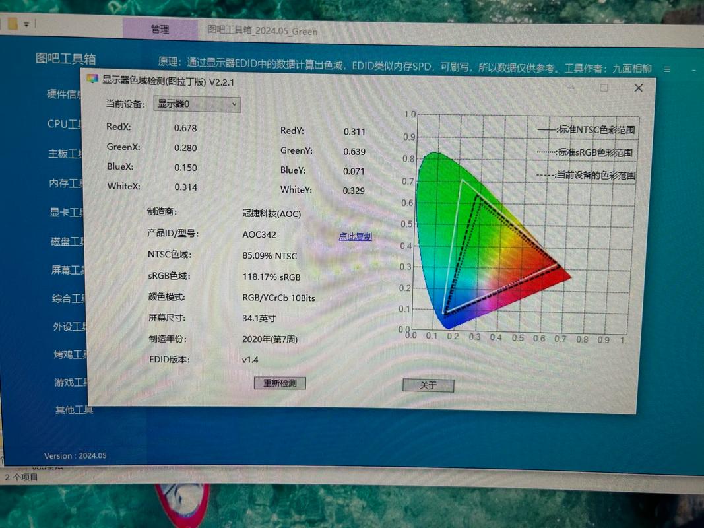Minimize the color gamut detection window
The image size is (704, 528).
click(x=570, y=88)
